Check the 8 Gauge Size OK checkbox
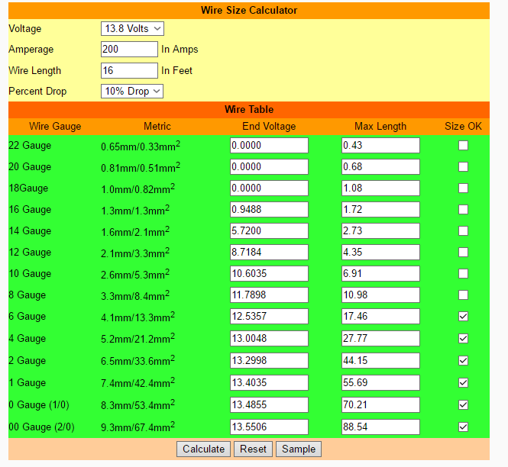The height and width of the screenshot is (467, 508). click(463, 295)
